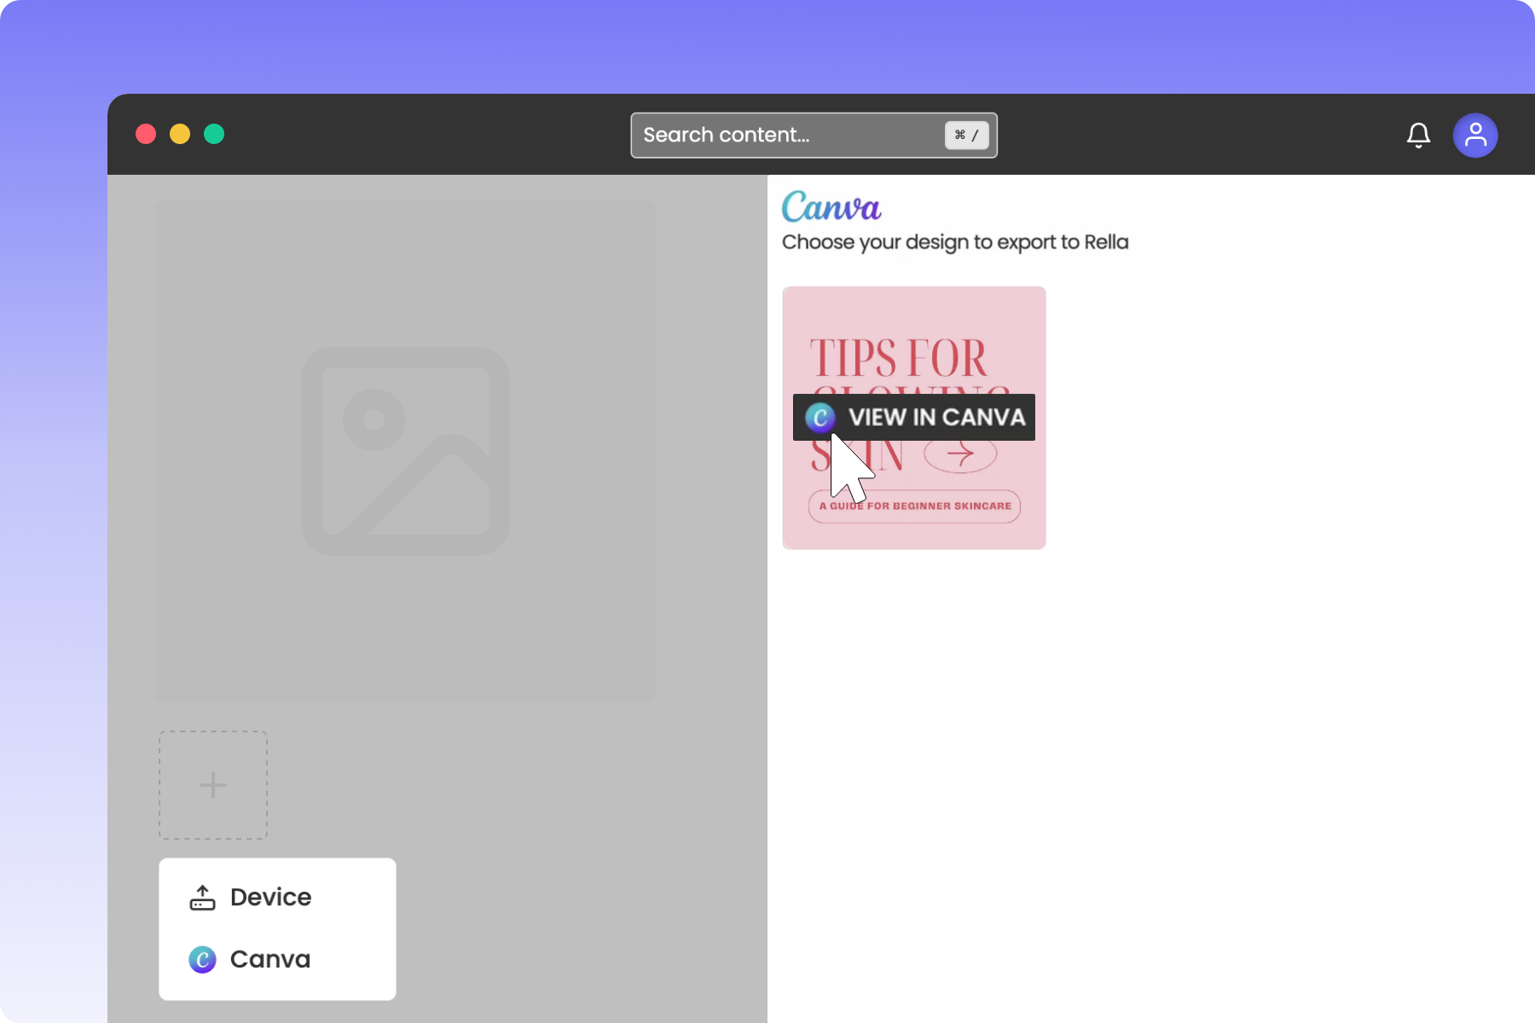This screenshot has height=1023, width=1535.
Task: Click the Canva logo in the panel
Action: [x=831, y=206]
